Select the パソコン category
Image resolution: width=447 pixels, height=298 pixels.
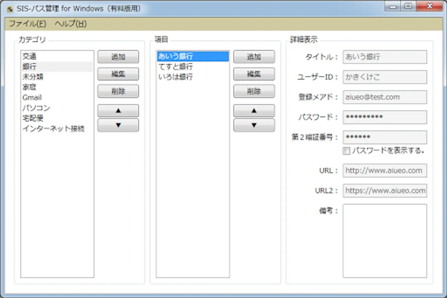(x=57, y=108)
